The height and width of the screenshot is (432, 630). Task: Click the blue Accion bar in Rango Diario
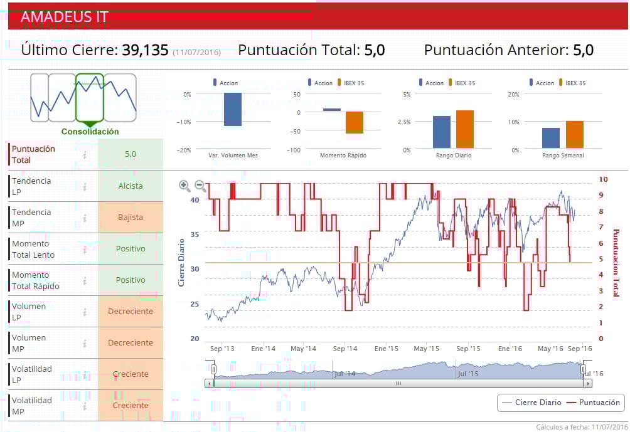442,132
